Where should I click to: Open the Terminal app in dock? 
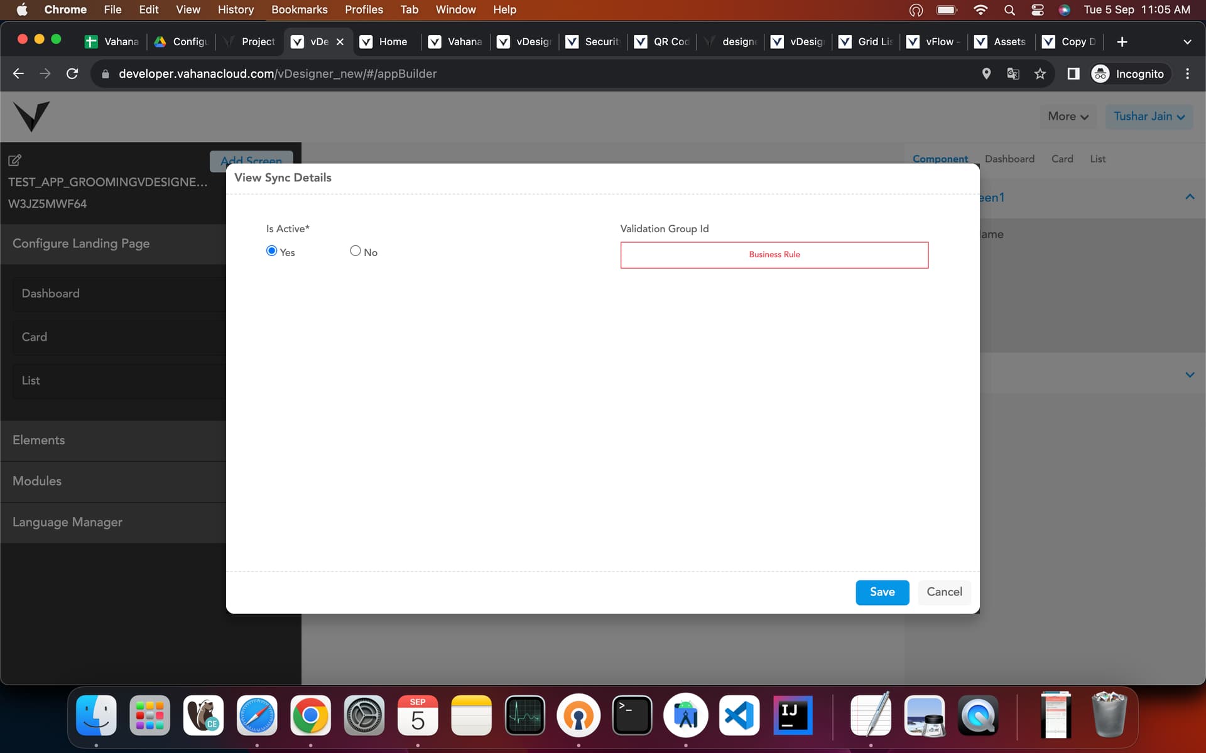tap(632, 715)
